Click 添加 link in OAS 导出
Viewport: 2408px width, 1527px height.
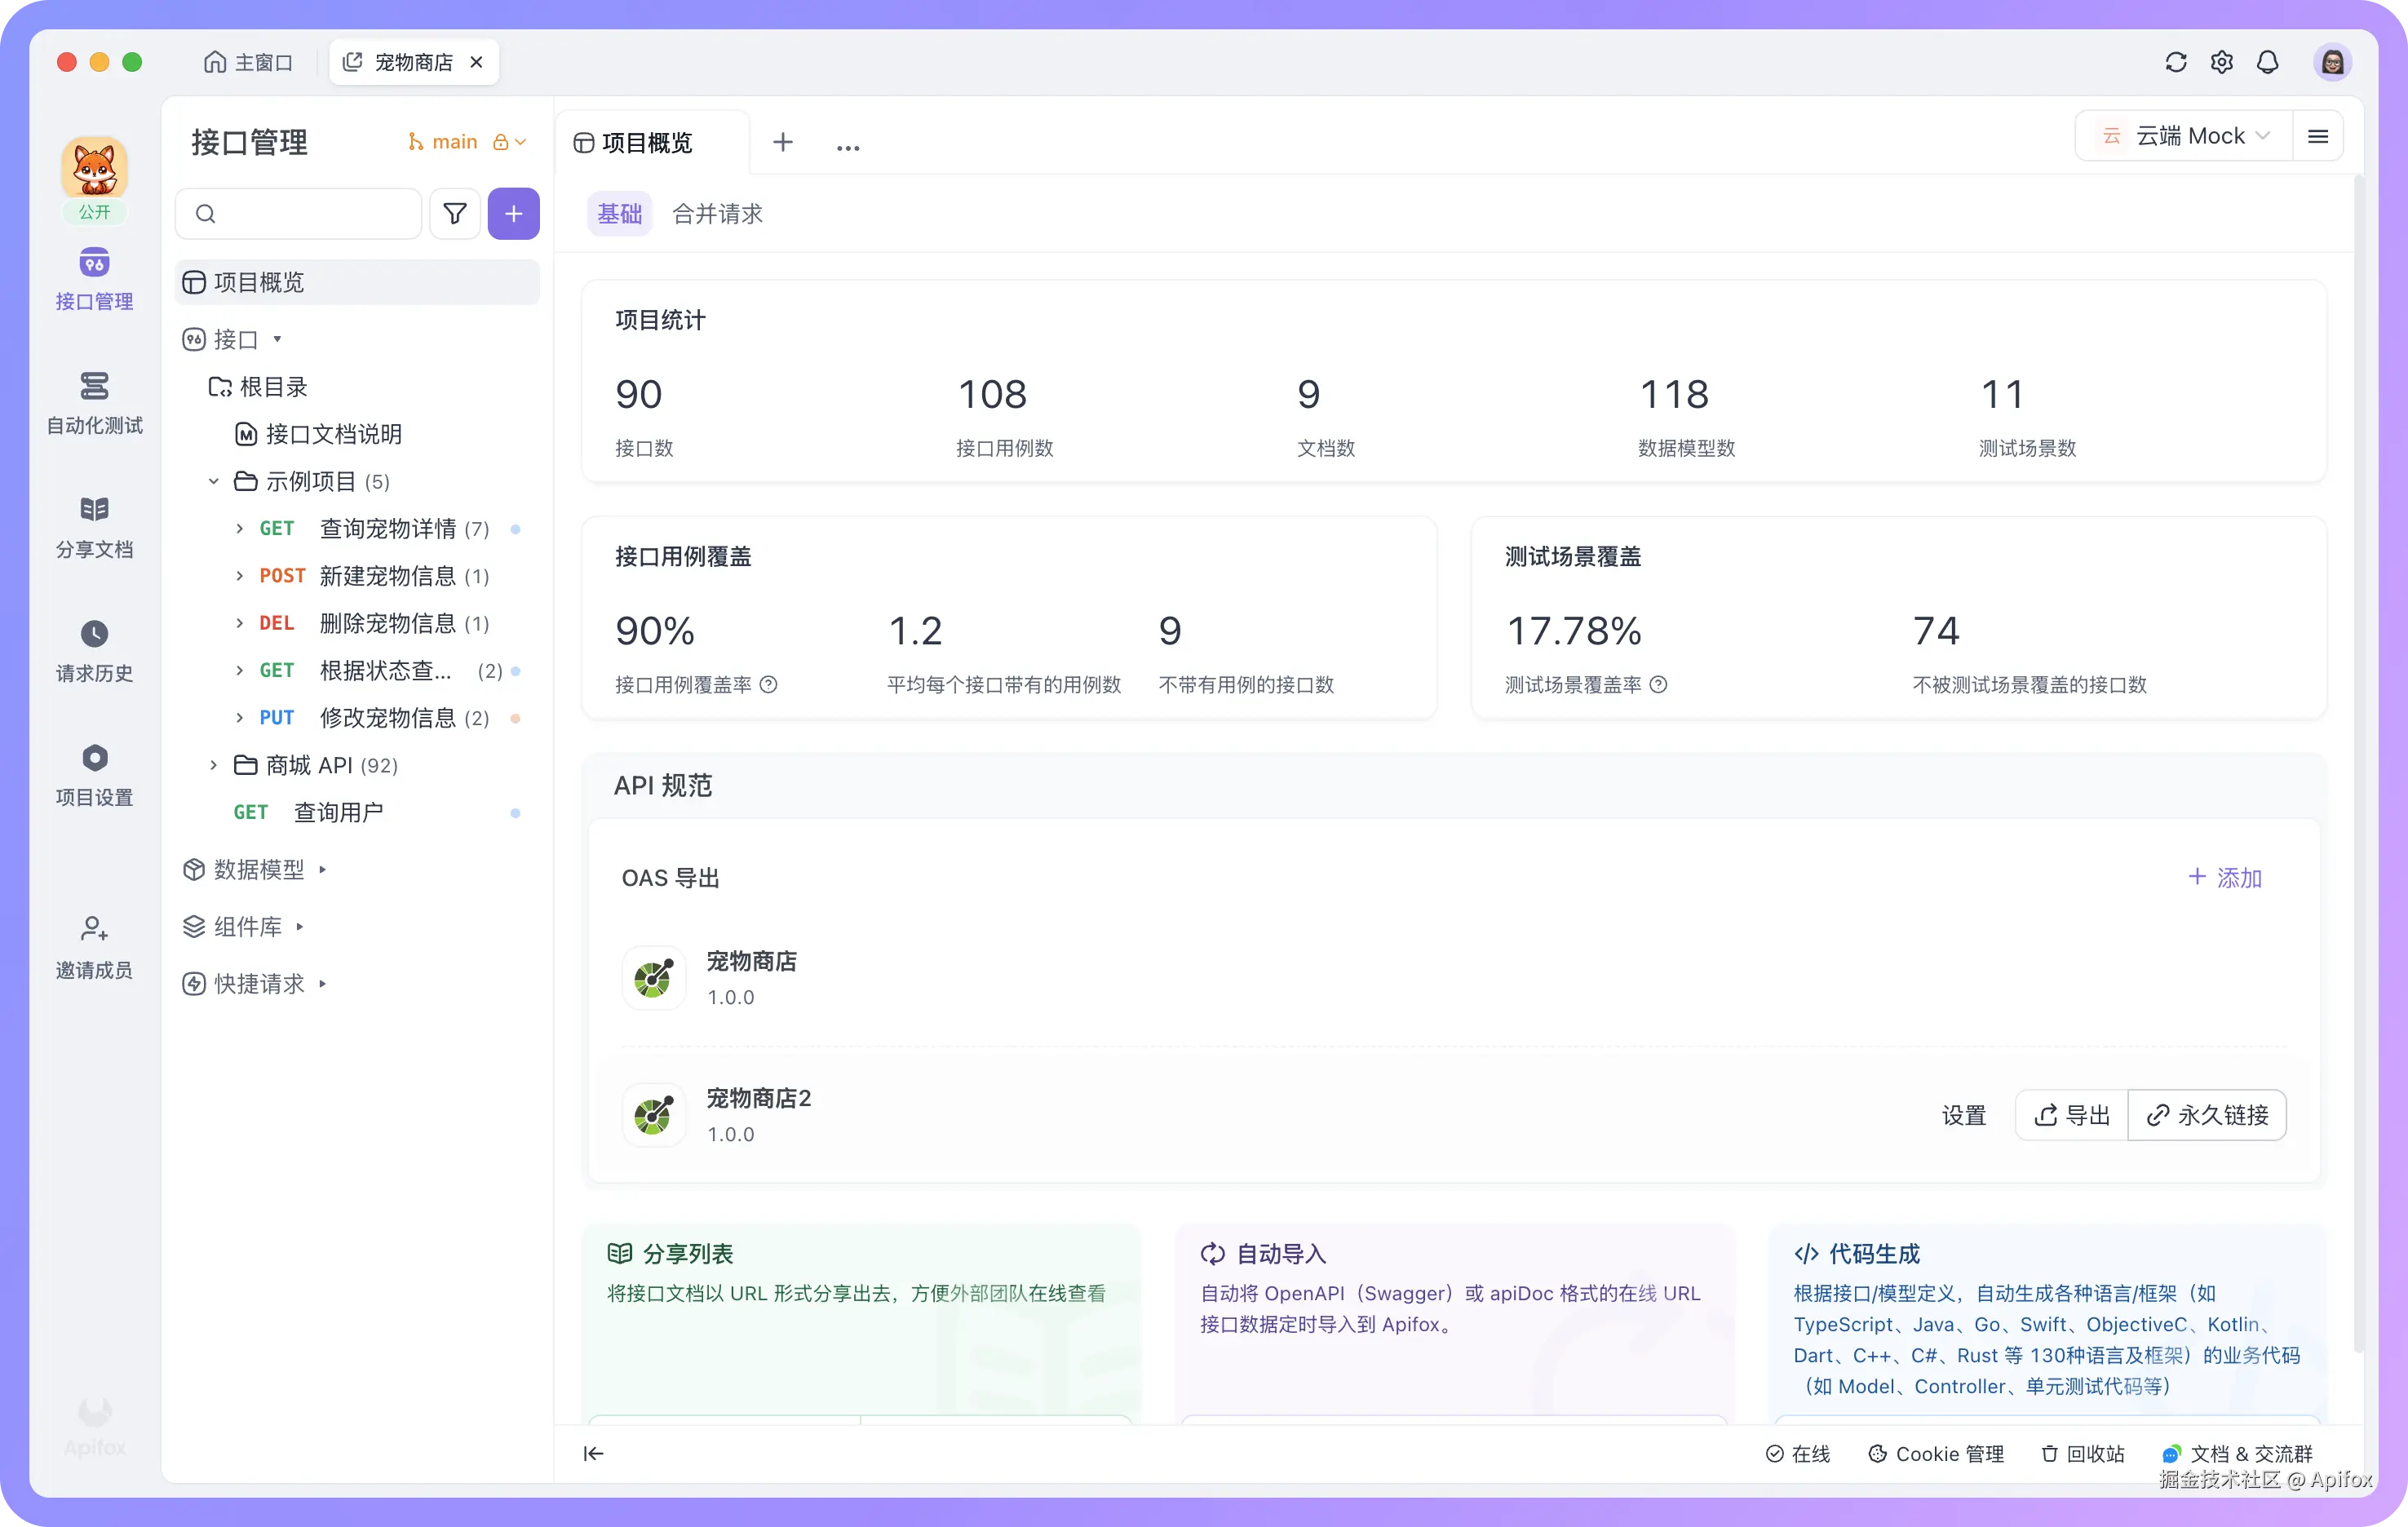[2225, 877]
